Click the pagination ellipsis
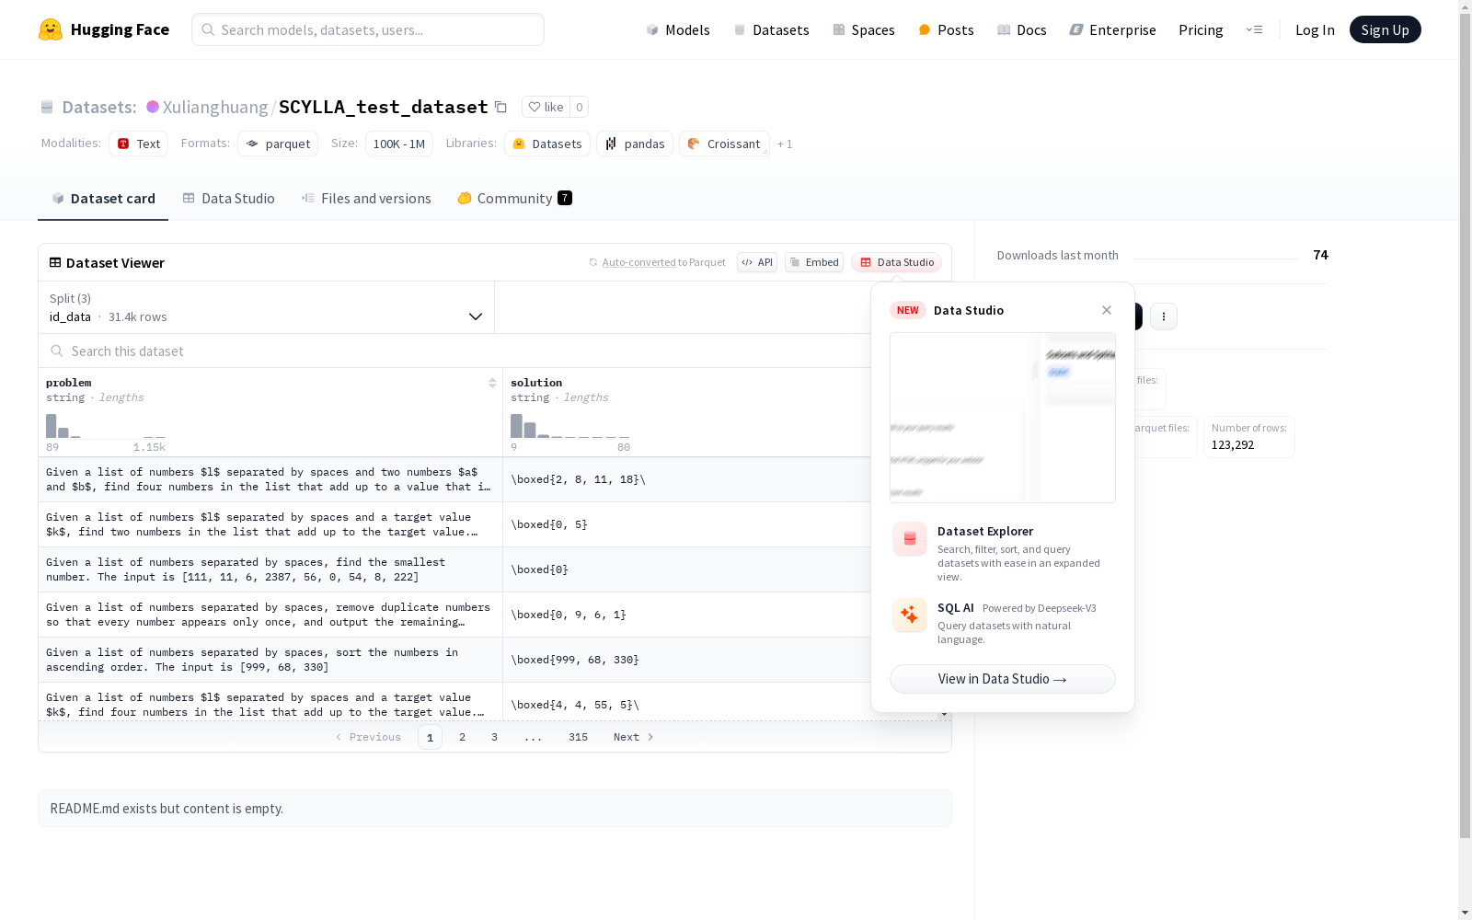1472x920 pixels. 534,737
